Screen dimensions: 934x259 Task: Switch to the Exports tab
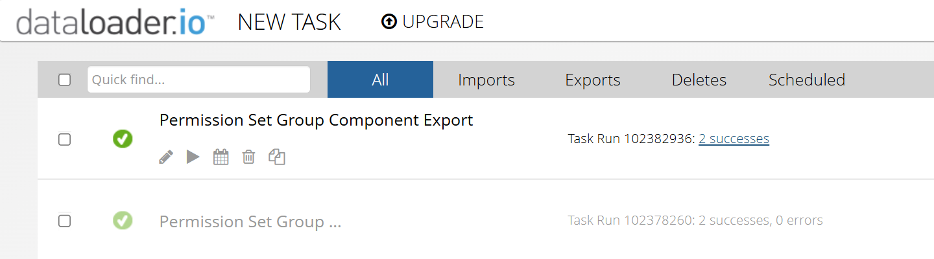pos(593,80)
